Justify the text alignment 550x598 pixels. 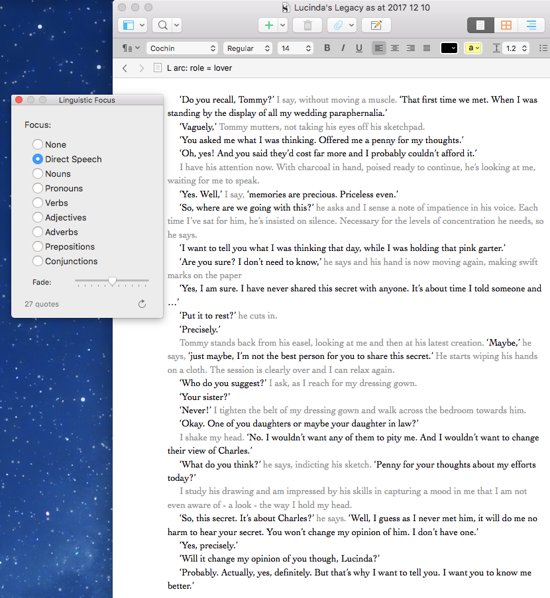click(x=427, y=48)
